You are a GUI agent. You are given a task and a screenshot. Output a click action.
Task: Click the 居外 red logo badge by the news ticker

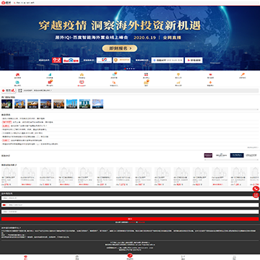click(x=9, y=90)
